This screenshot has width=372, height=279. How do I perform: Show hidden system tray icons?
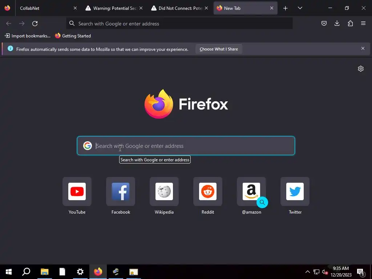pos(307,272)
